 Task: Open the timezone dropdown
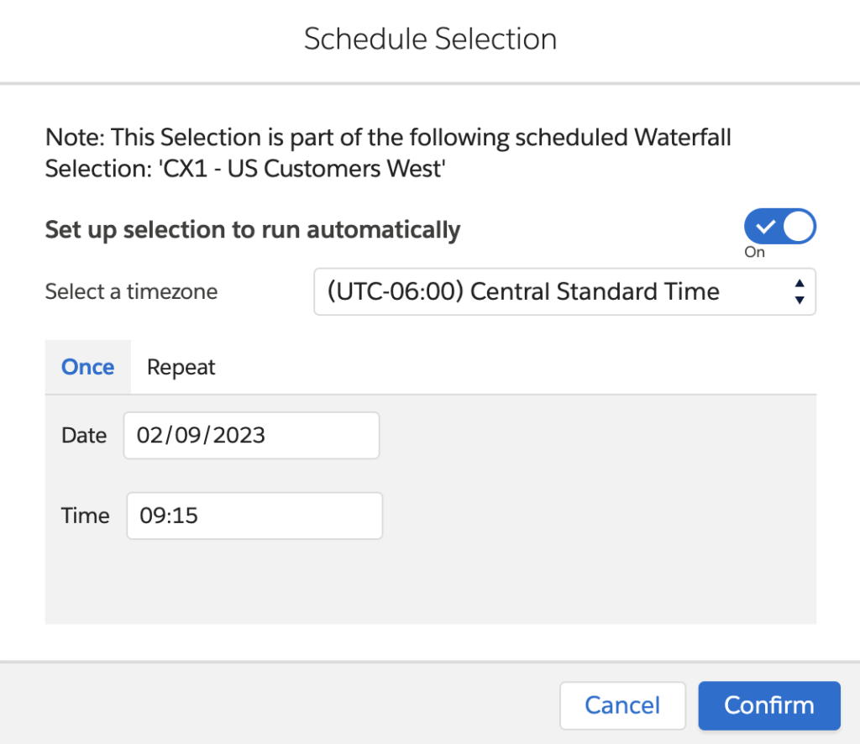(x=564, y=292)
